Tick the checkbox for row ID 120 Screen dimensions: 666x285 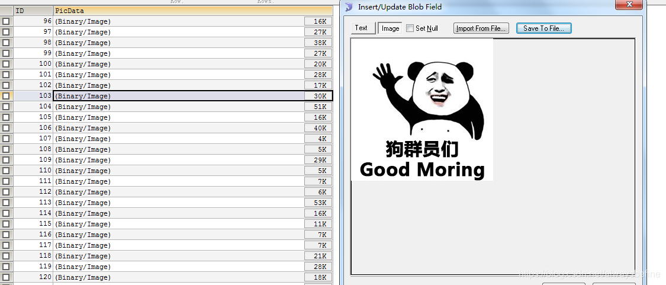click(x=6, y=277)
